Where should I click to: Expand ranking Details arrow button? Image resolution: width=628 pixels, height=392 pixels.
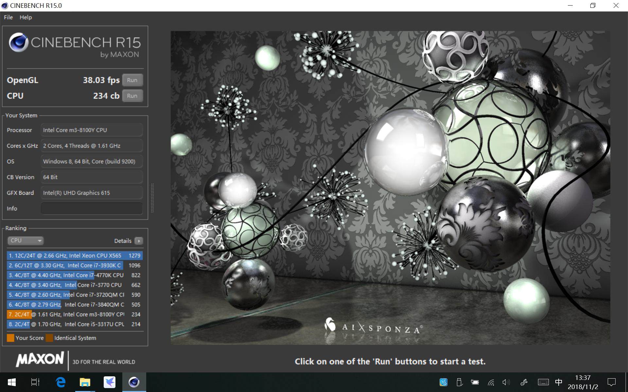pos(139,241)
